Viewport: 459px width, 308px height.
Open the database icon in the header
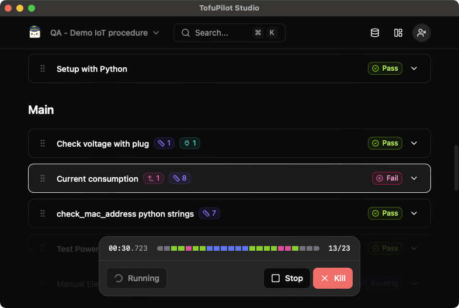(375, 33)
